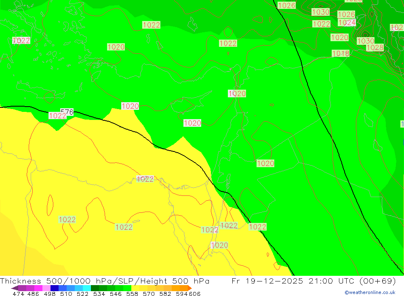The height and width of the screenshot is (296, 404).
Task: Click the 'Thickness 500/1000 hPa/SLP/Height 500 hPa' title
Action: click(x=105, y=281)
